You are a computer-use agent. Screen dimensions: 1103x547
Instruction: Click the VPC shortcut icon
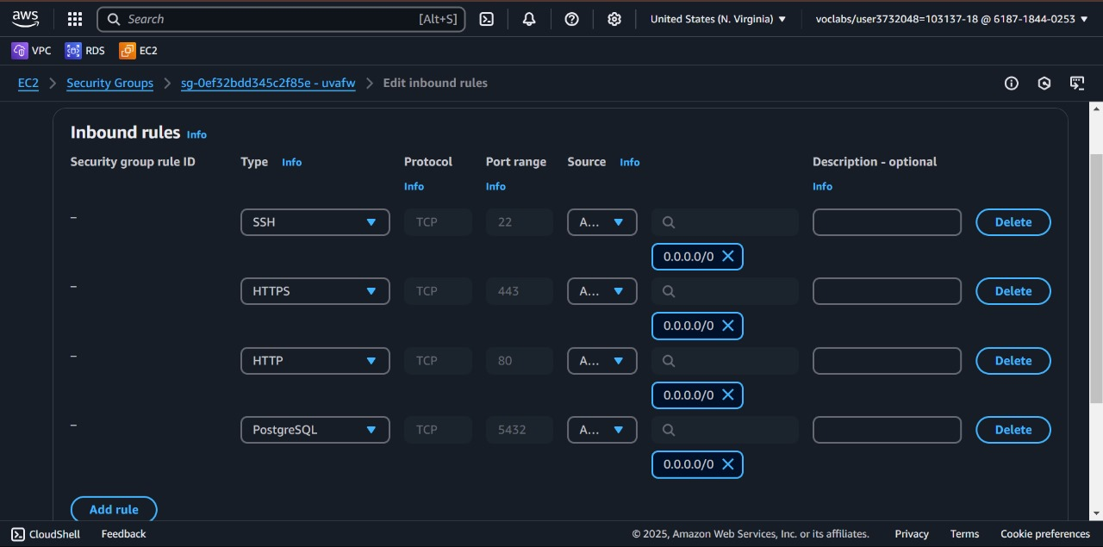click(x=20, y=51)
